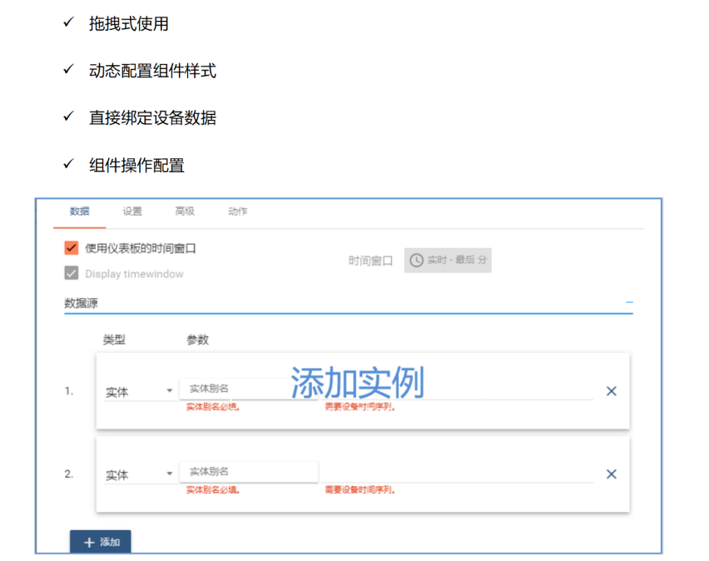
Task: Focus the 实体别名 field in row 2
Action: 250,472
